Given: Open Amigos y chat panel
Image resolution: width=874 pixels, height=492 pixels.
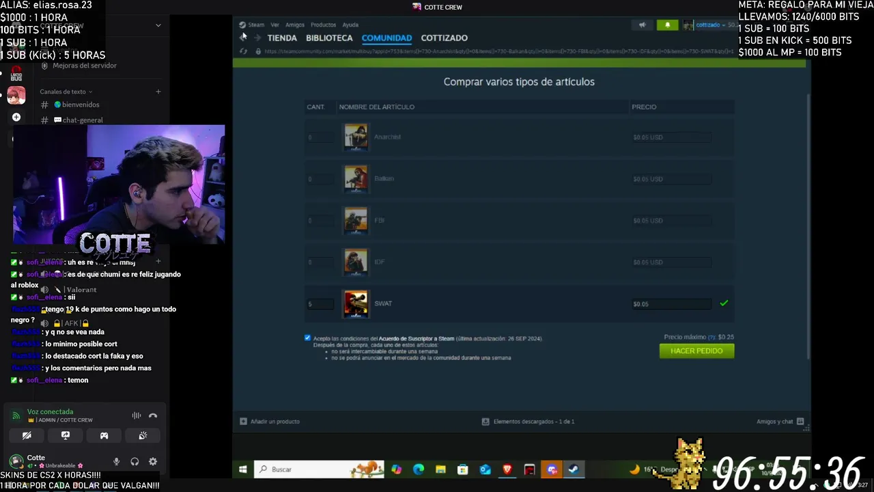Looking at the screenshot, I should coord(780,422).
